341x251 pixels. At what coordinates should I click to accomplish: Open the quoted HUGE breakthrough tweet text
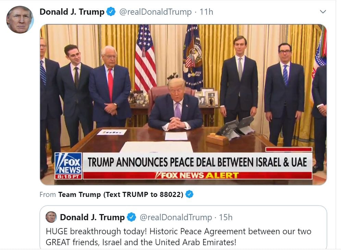[179, 237]
